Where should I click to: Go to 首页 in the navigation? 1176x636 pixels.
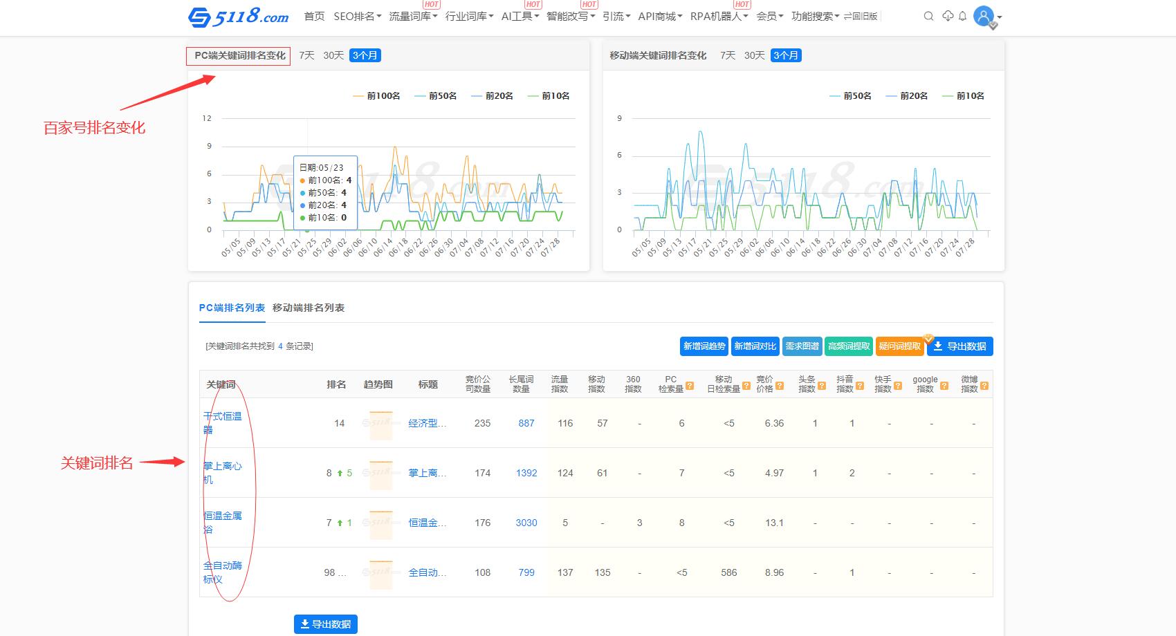314,16
